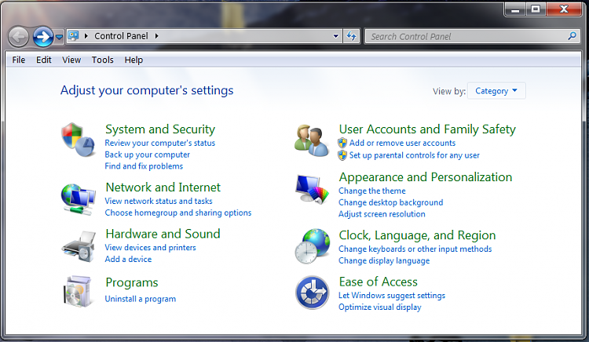Open the Network and Internet heading
The image size is (589, 342).
click(163, 187)
